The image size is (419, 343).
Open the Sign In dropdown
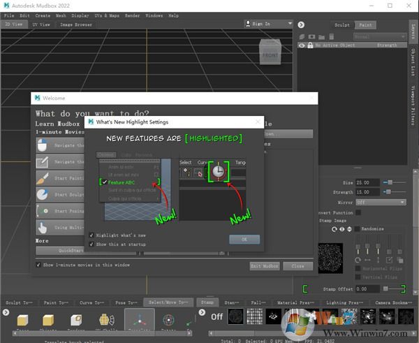coord(268,23)
